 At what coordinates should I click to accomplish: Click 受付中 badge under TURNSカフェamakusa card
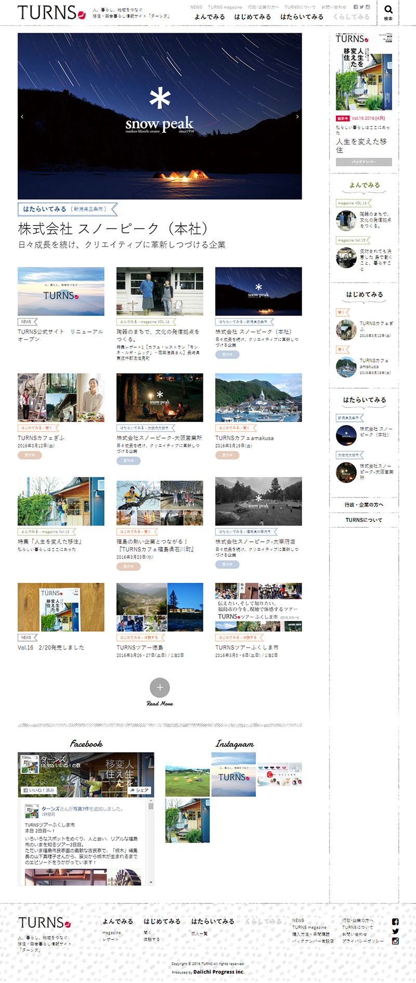tap(227, 455)
